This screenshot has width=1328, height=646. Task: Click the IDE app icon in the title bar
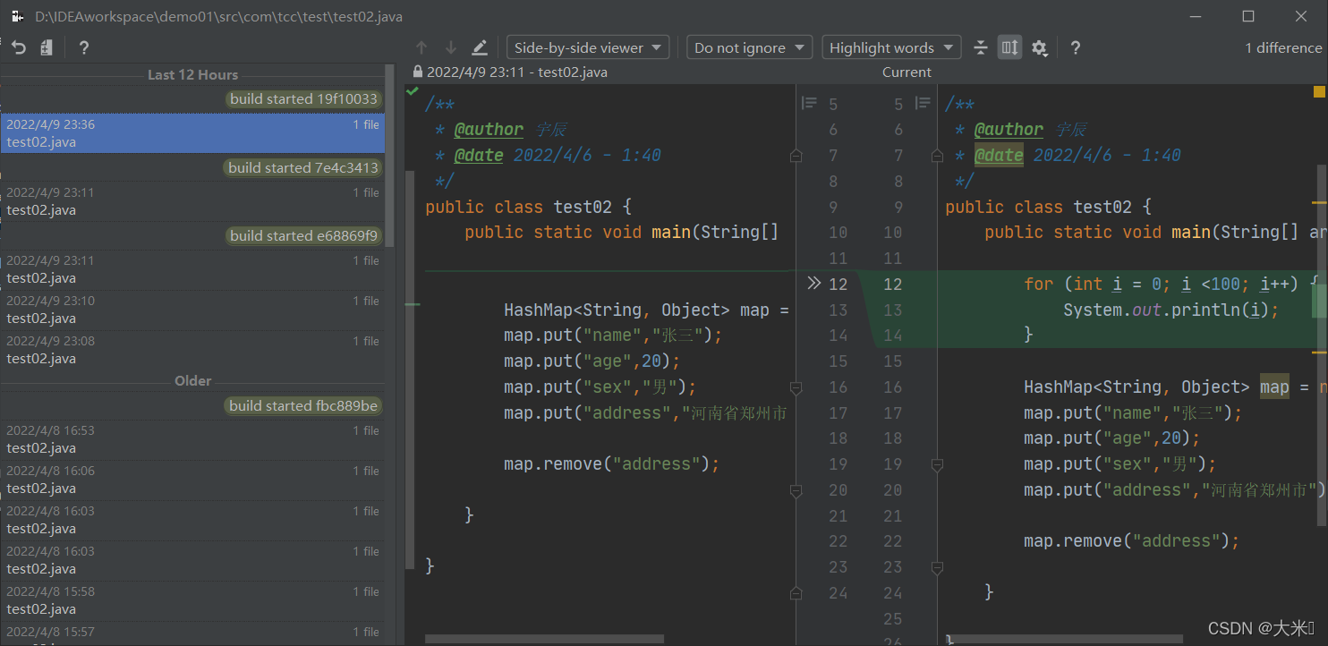coord(17,16)
